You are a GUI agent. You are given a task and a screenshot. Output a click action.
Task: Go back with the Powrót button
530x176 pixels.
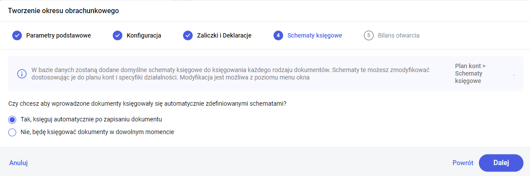coord(463,163)
